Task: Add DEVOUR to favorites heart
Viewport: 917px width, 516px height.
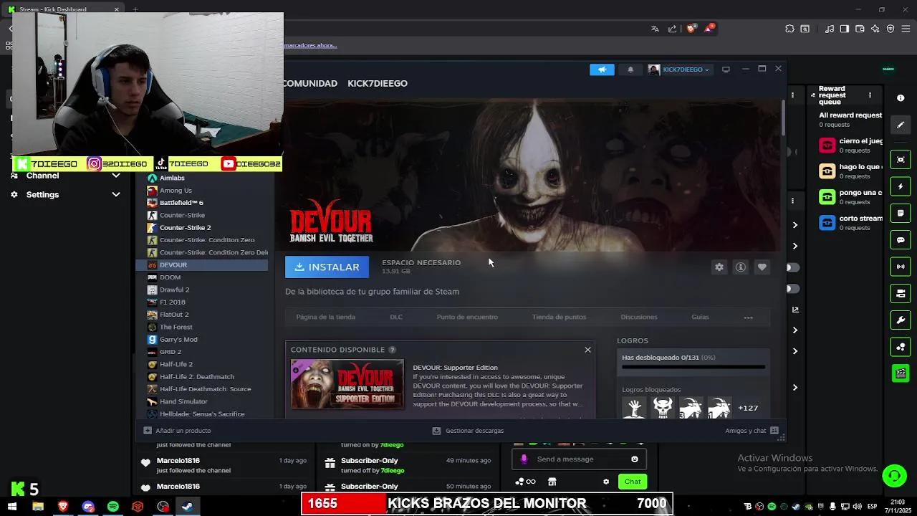Action: (x=762, y=267)
